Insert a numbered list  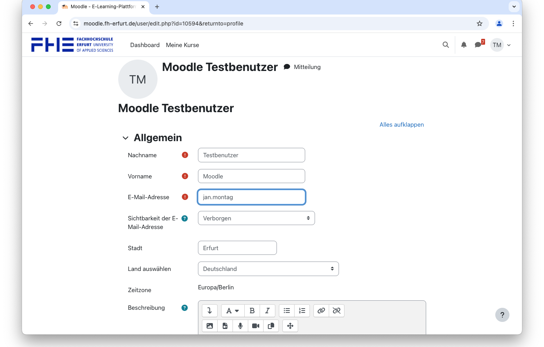[302, 311]
